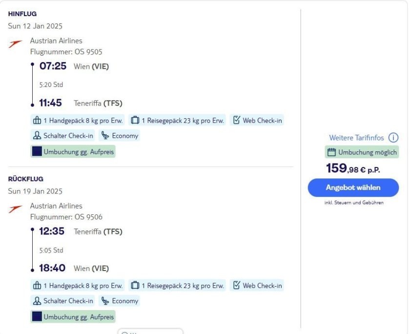Click the Austrian Airlines logo on Hinflug
Image resolution: width=410 pixels, height=334 pixels.
[15, 44]
